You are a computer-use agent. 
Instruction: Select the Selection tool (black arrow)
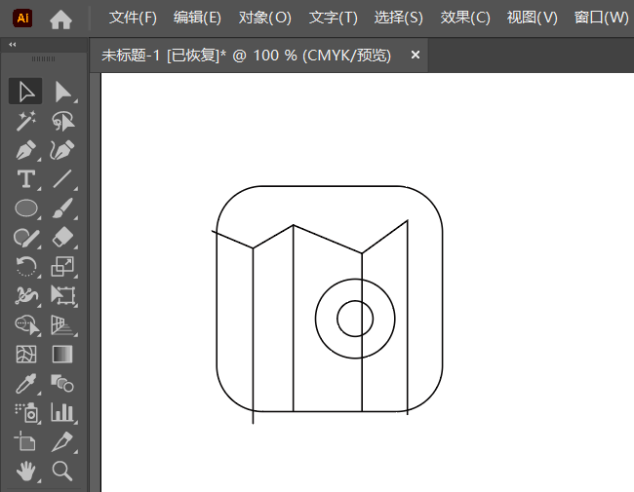(26, 92)
